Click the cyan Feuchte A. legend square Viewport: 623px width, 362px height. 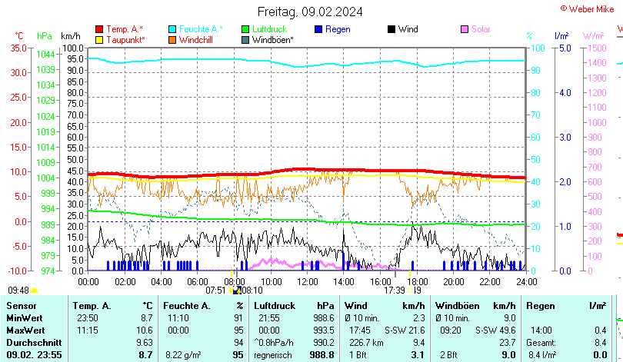[172, 29]
